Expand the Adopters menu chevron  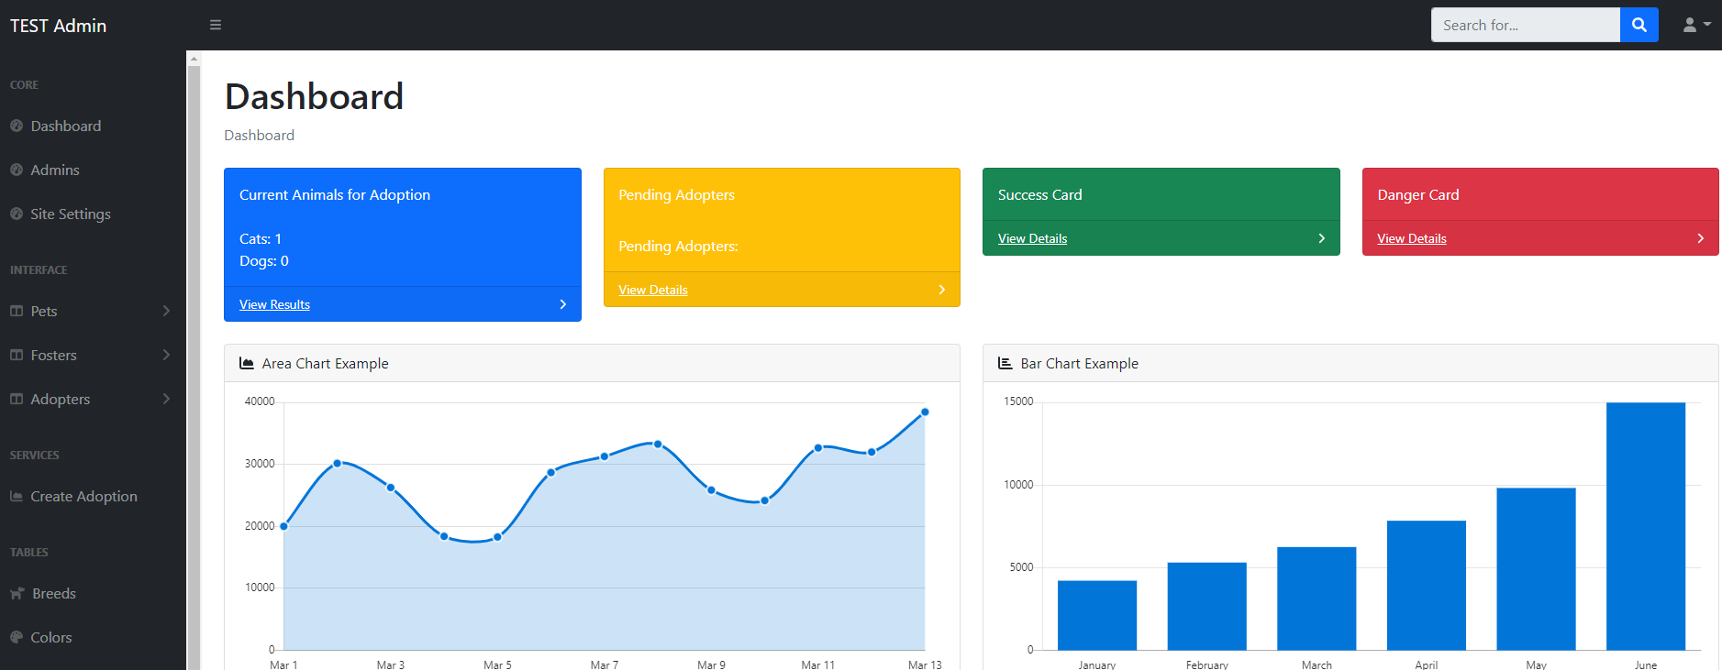click(166, 399)
